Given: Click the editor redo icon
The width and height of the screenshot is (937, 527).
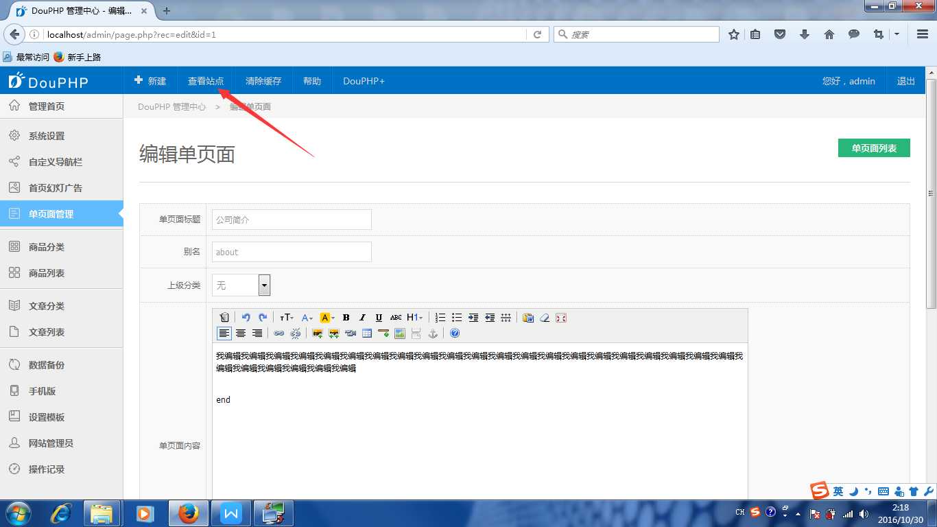Looking at the screenshot, I should click(262, 318).
